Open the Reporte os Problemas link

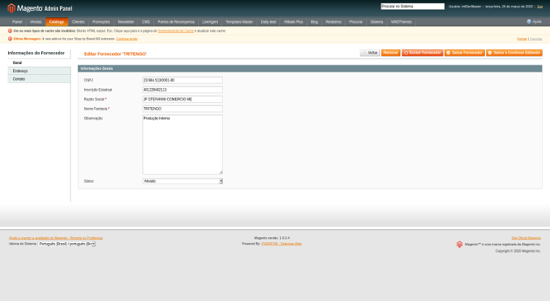[56, 238]
